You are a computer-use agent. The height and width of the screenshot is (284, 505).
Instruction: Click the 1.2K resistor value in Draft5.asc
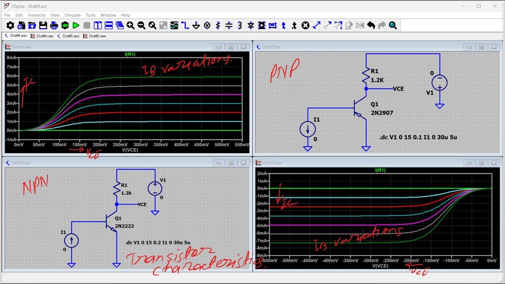tap(377, 80)
